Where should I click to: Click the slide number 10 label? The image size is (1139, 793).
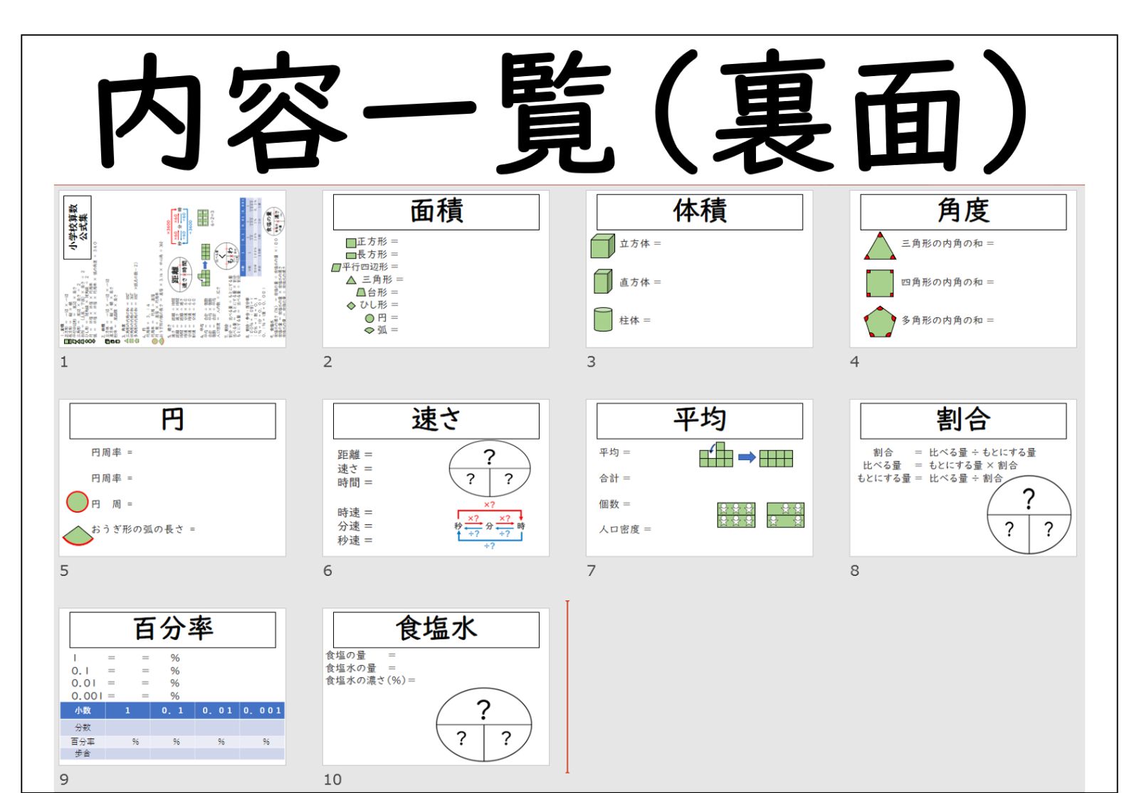pyautogui.click(x=332, y=779)
